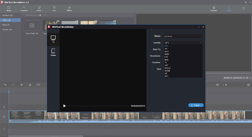Open the Format dropdown arrow
The image size is (252, 137).
click(x=200, y=43)
